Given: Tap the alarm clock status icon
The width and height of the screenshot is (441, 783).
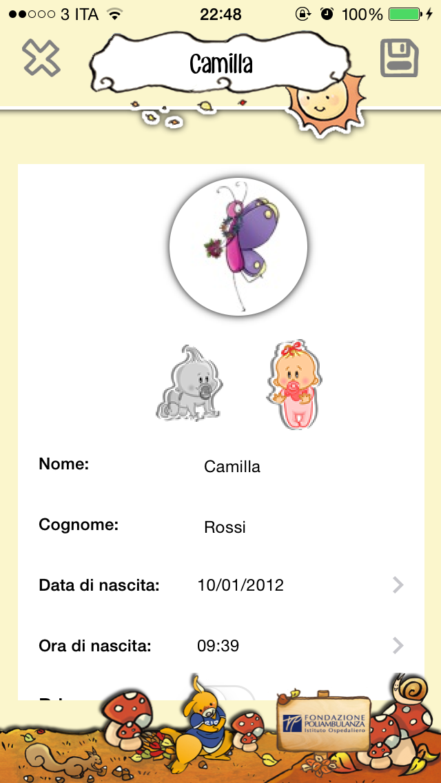Looking at the screenshot, I should (325, 12).
